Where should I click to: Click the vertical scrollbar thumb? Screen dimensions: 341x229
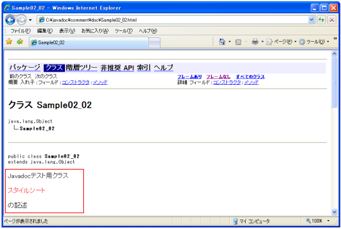(334, 82)
